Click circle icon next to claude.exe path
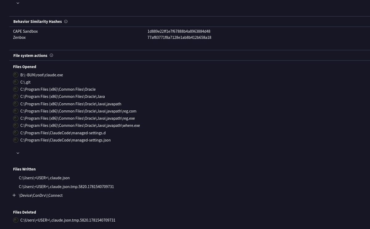This screenshot has height=229, width=370. (16, 75)
